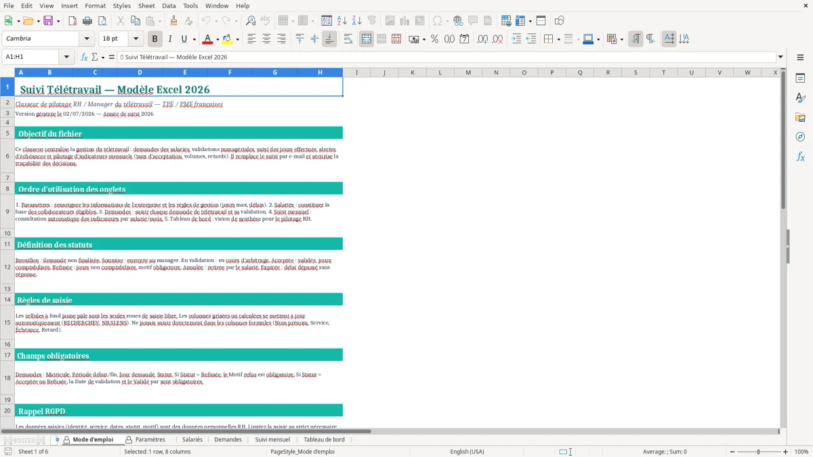
Task: Open sidebar Navigator compass icon
Action: tap(800, 137)
